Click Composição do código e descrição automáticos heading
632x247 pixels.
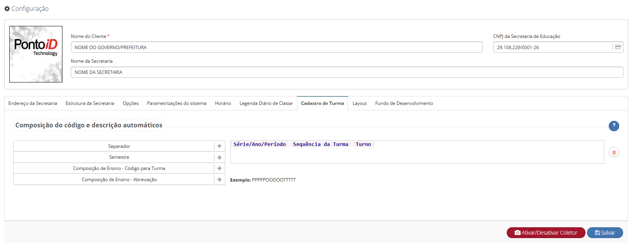[89, 125]
